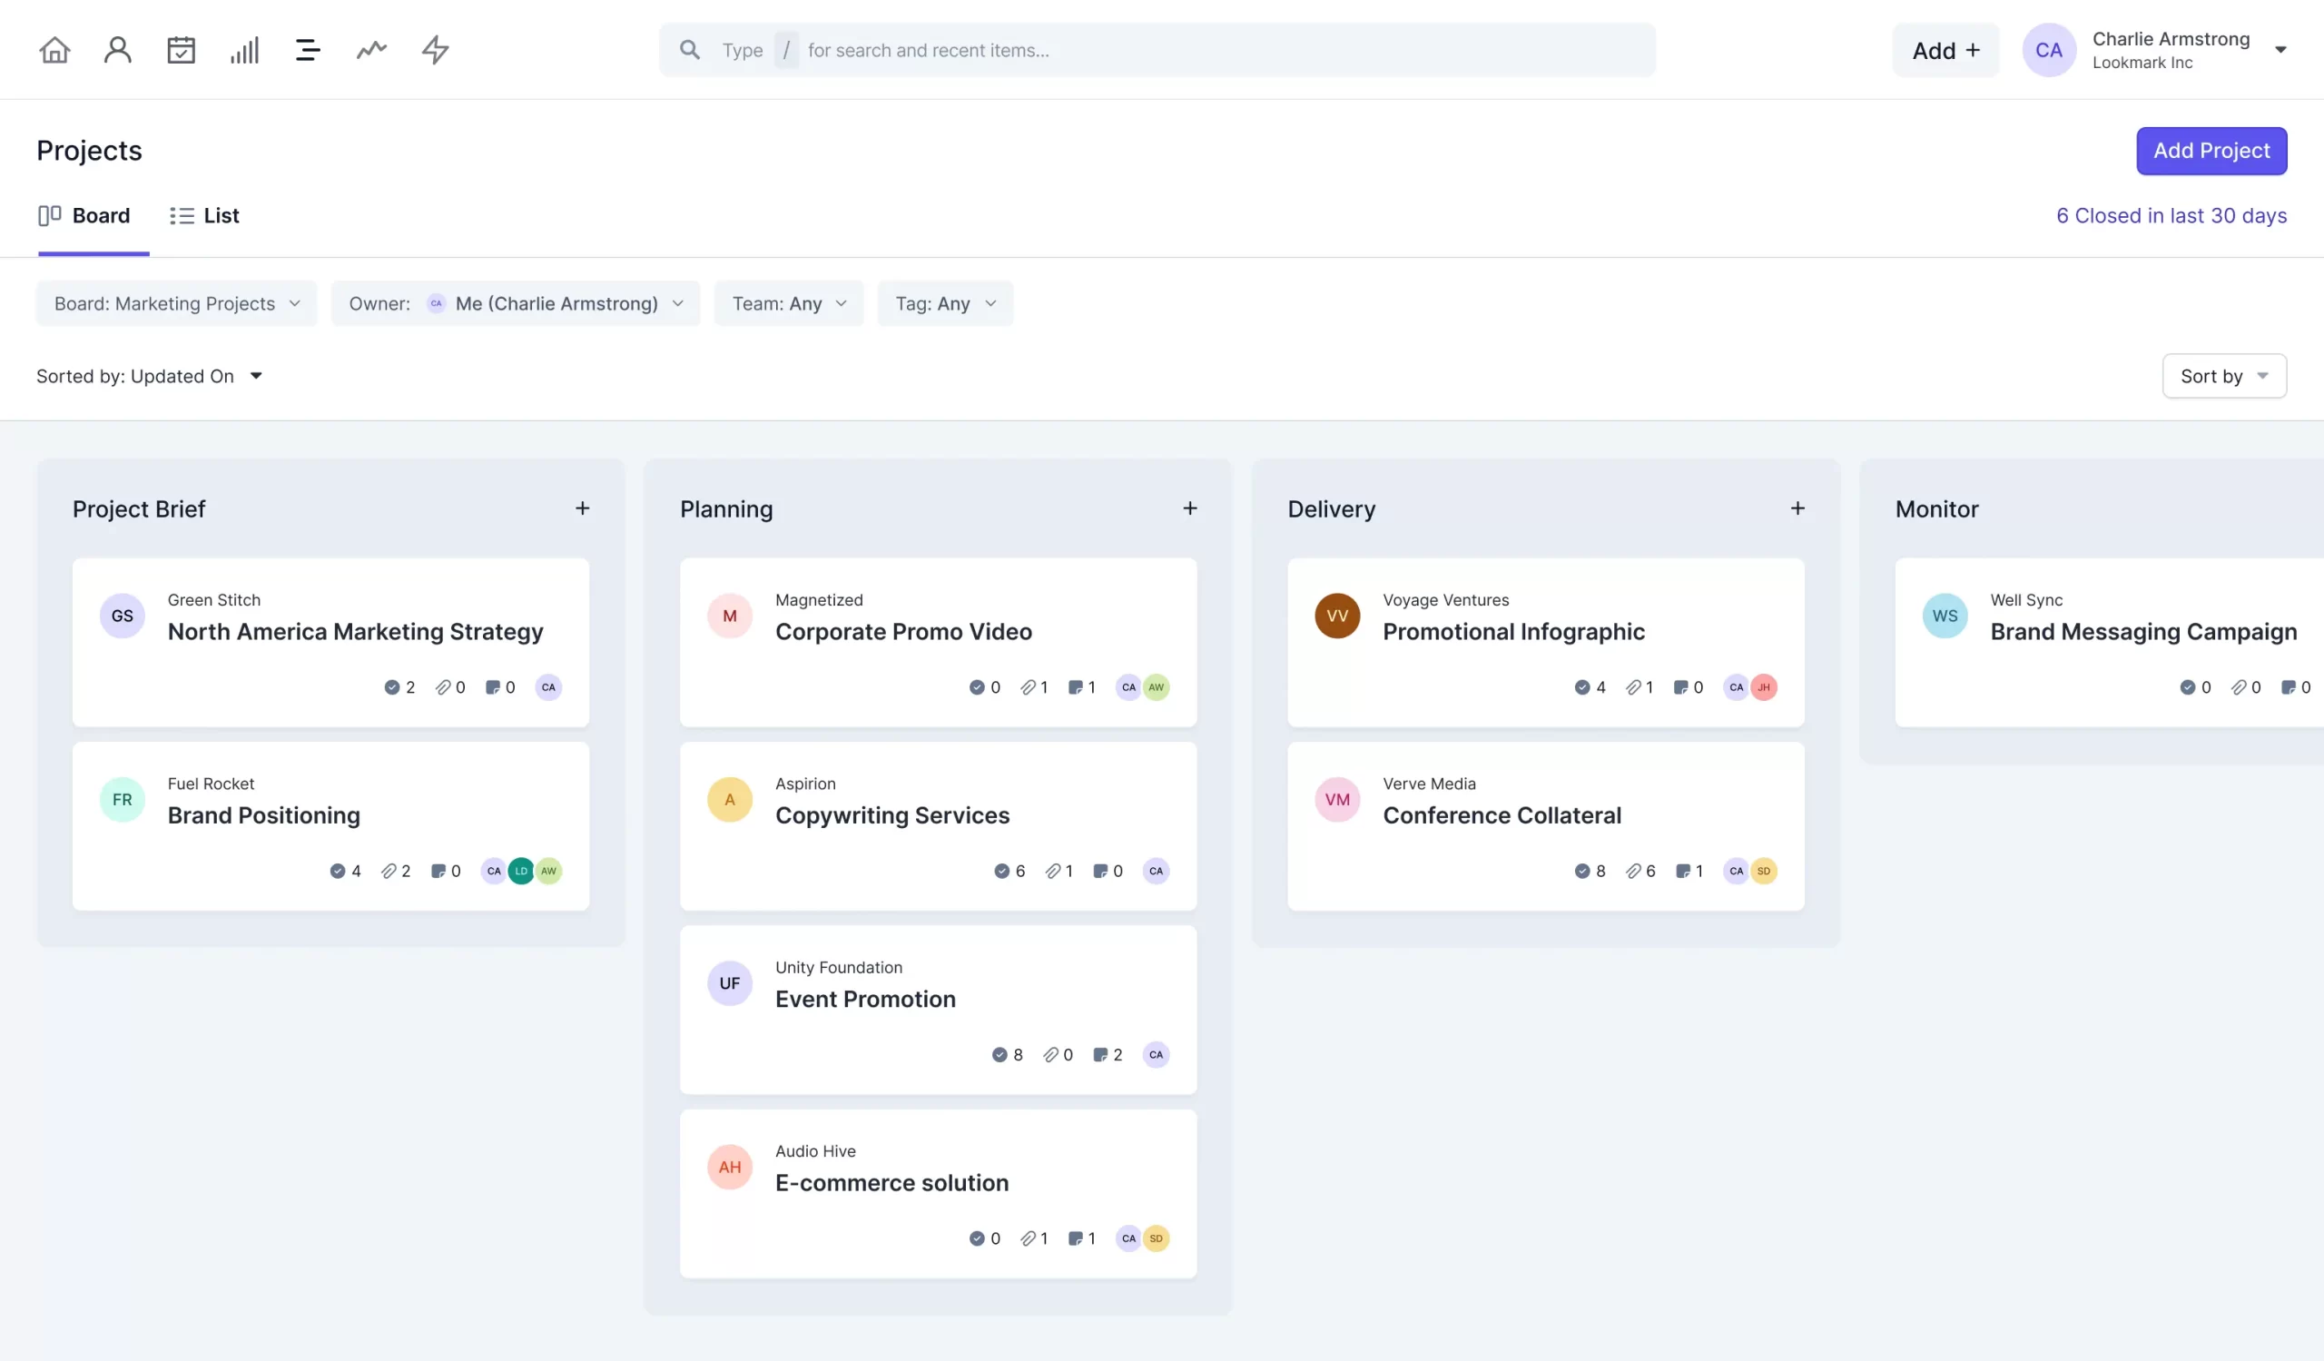Open the bar chart reports icon
The image size is (2324, 1361).
pyautogui.click(x=243, y=49)
